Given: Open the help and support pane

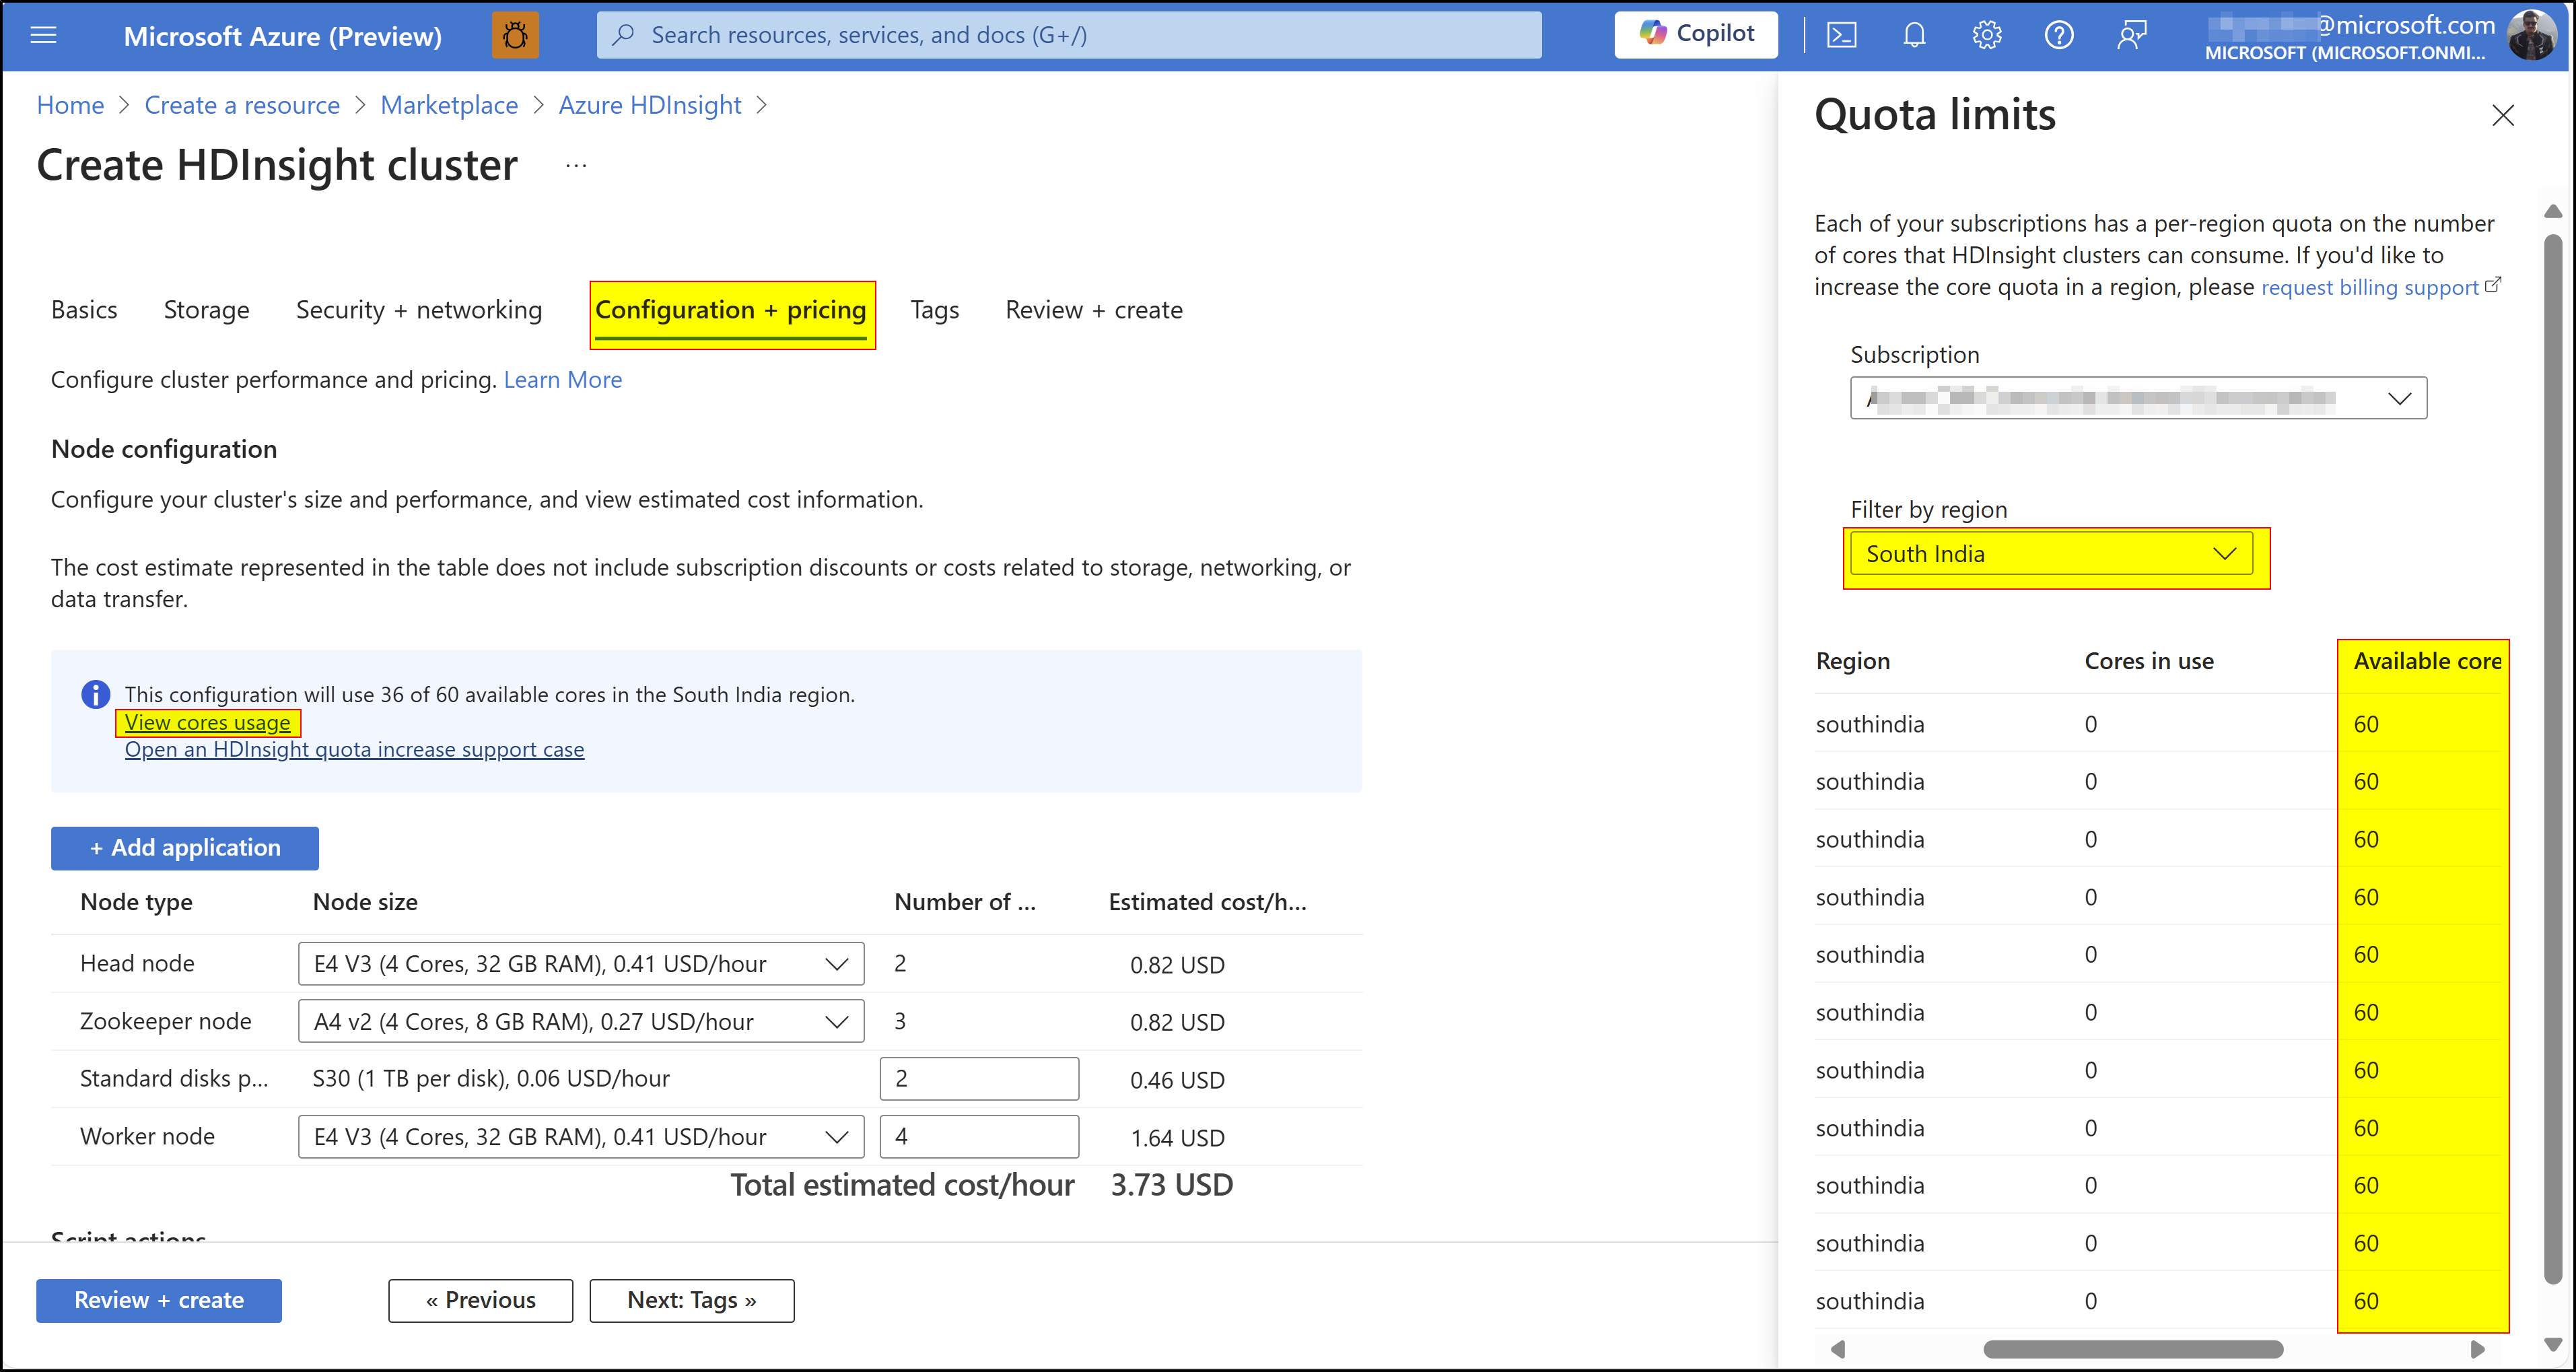Looking at the screenshot, I should 2060,35.
